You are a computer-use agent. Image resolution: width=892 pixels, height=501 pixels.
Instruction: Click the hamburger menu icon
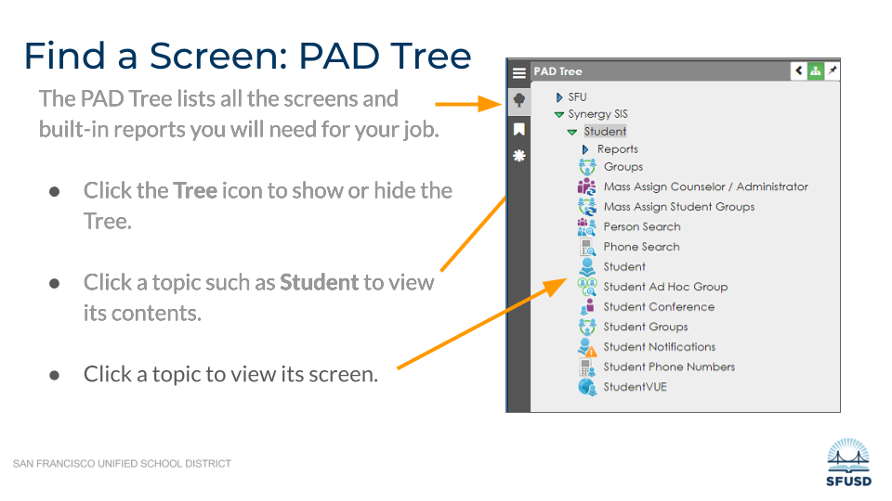[518, 72]
